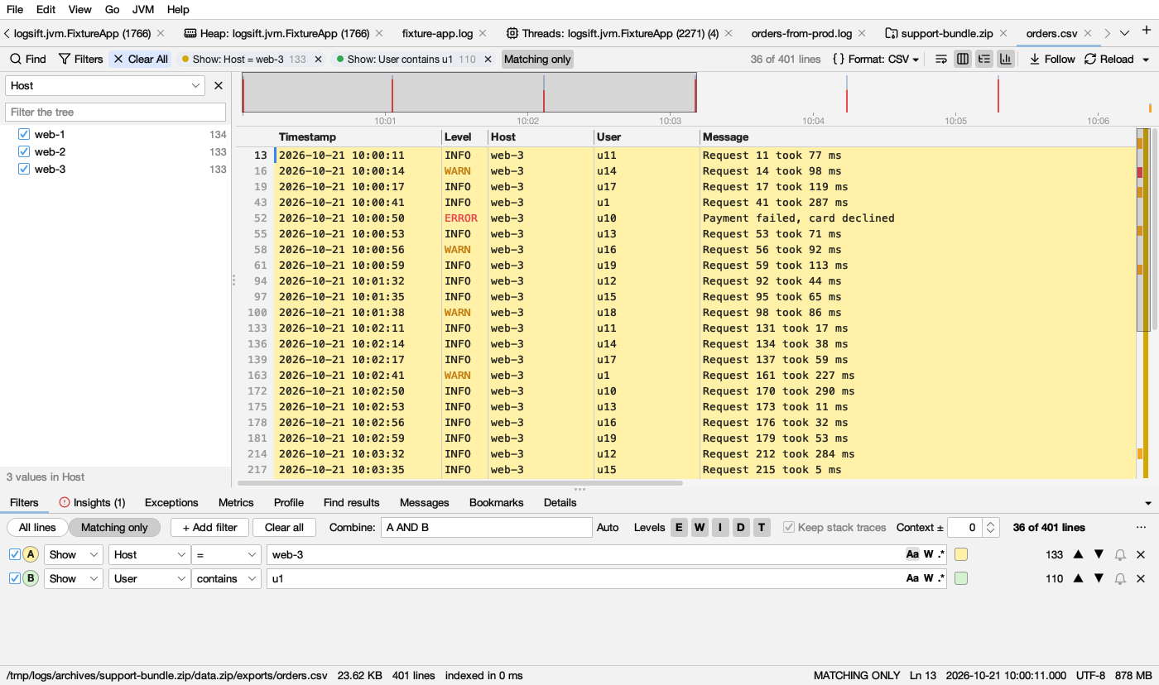Open the Insights (1) tab

92,502
